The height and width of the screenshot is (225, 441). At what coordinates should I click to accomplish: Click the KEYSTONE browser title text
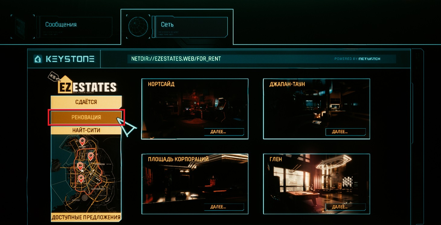70,59
